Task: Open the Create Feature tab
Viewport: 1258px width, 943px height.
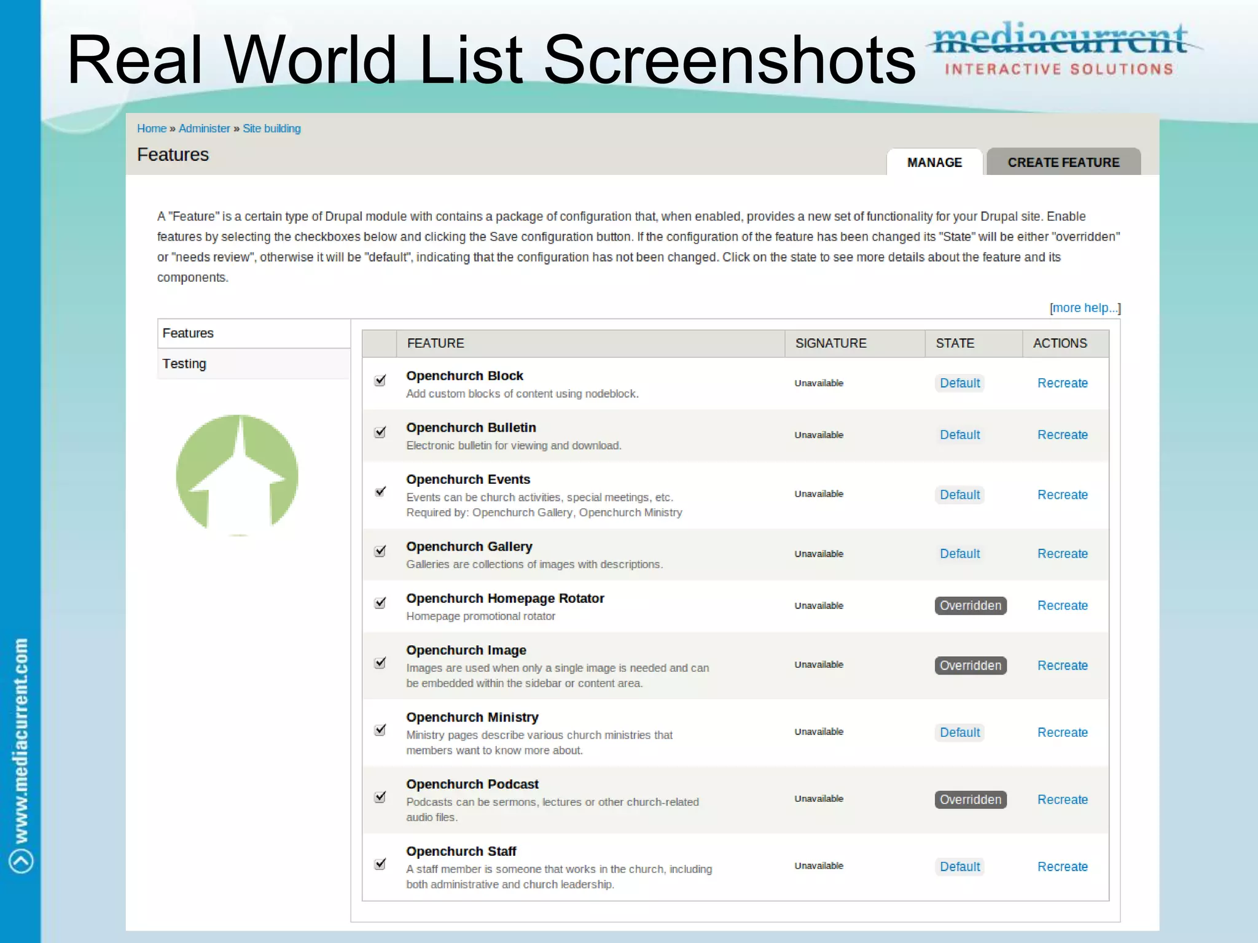Action: pyautogui.click(x=1063, y=162)
